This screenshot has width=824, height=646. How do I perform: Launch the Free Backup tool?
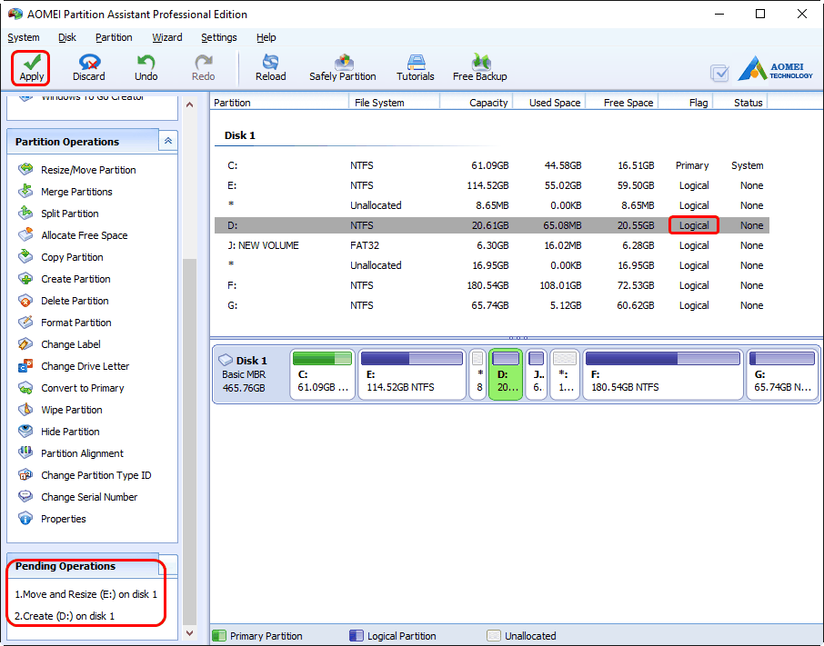pyautogui.click(x=480, y=68)
